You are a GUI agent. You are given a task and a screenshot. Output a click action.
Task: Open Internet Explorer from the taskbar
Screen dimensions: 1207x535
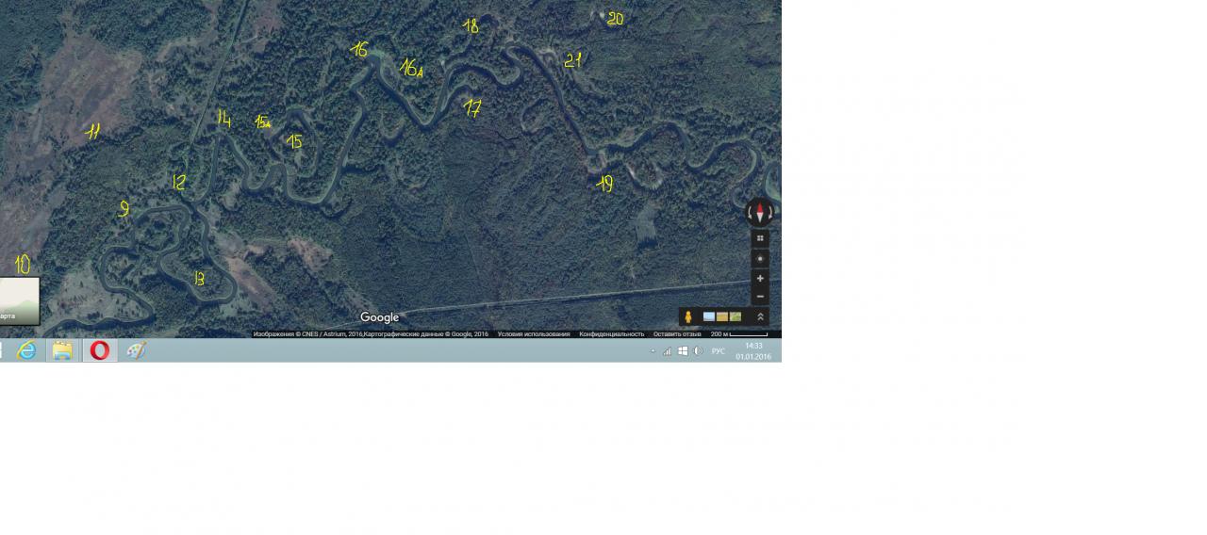pos(26,350)
